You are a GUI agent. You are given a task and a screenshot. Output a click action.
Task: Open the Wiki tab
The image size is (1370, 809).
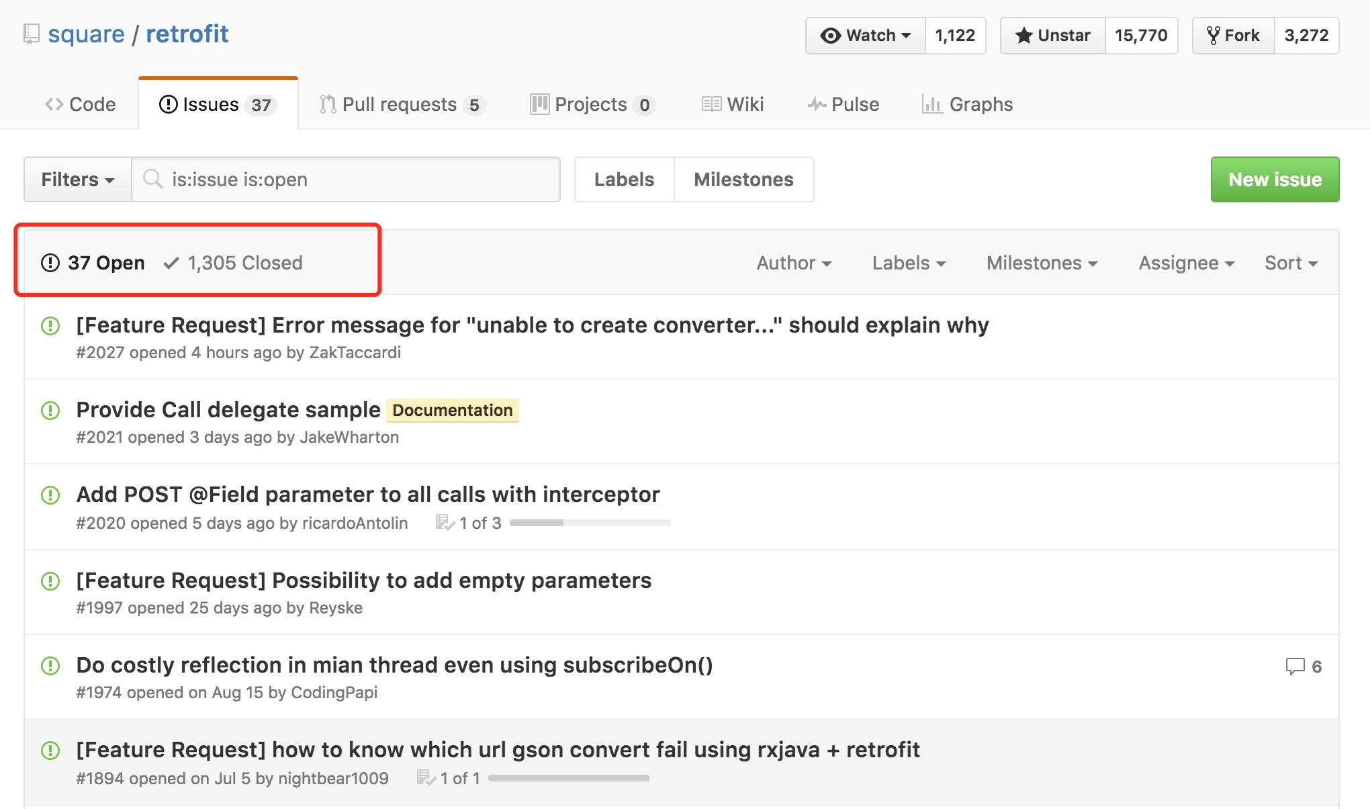pyautogui.click(x=733, y=104)
